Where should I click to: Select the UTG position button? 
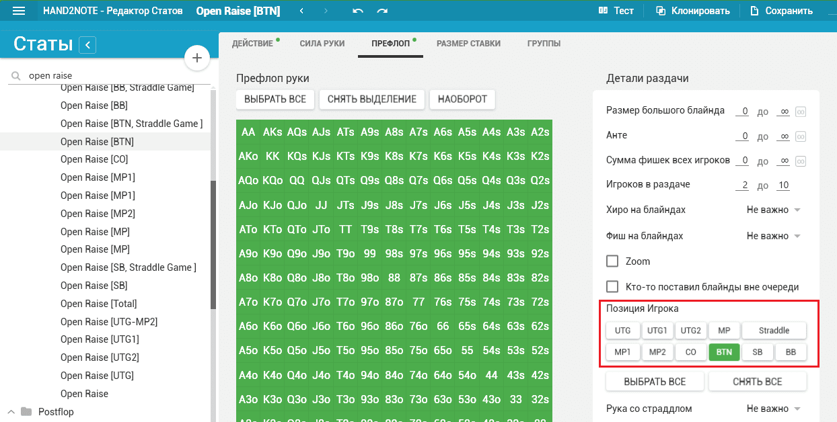622,331
